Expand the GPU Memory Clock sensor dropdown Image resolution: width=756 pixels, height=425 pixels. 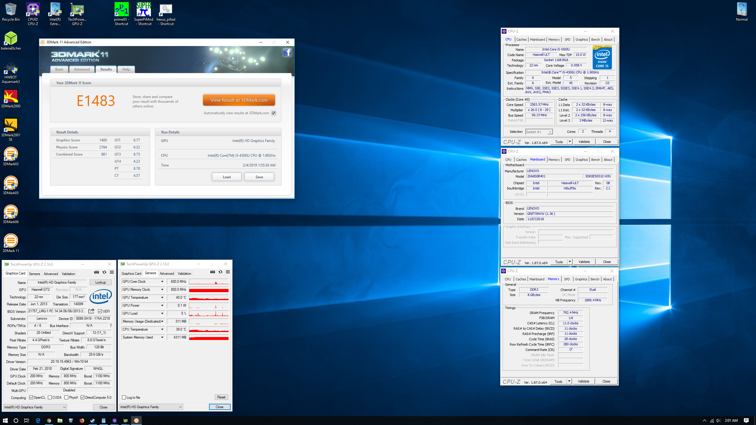[x=162, y=290]
